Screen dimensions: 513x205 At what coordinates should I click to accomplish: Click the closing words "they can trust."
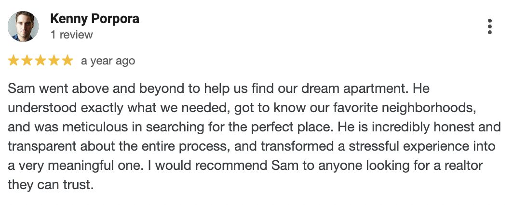click(51, 185)
